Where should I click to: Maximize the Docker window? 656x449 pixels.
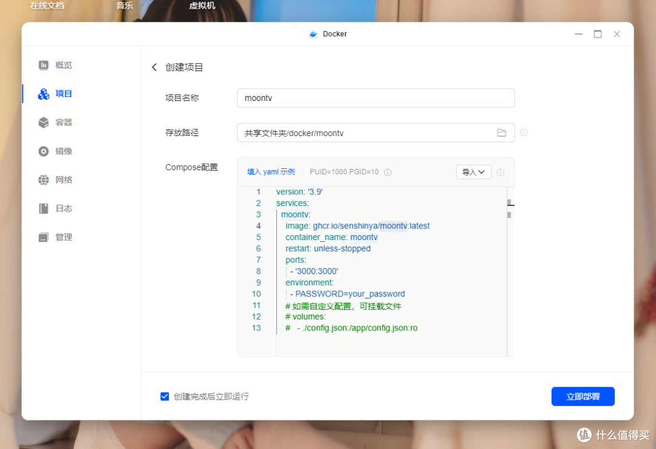(598, 34)
